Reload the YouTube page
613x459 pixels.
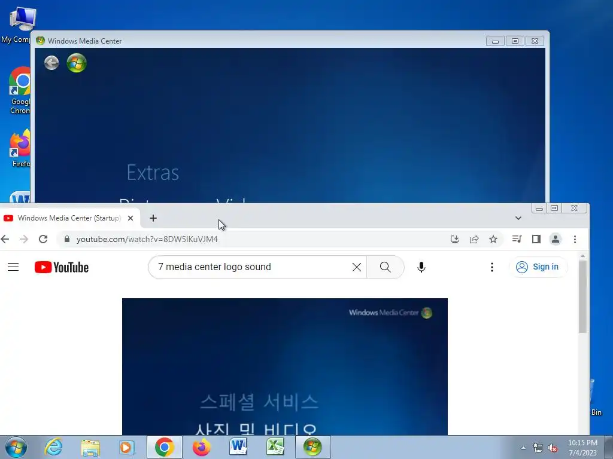coord(43,239)
